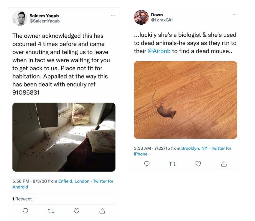Reply to Dawn's tweet

pyautogui.click(x=147, y=164)
